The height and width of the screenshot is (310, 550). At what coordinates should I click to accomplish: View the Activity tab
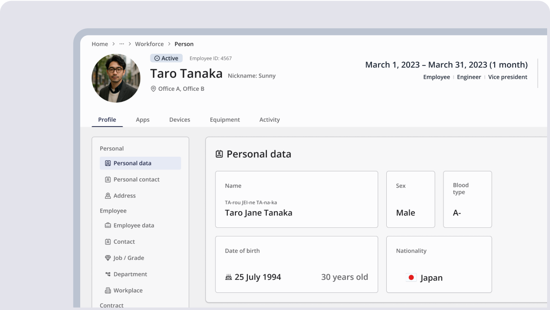[x=269, y=120]
